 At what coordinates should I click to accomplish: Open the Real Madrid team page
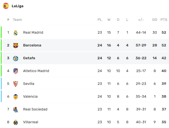point(33,33)
